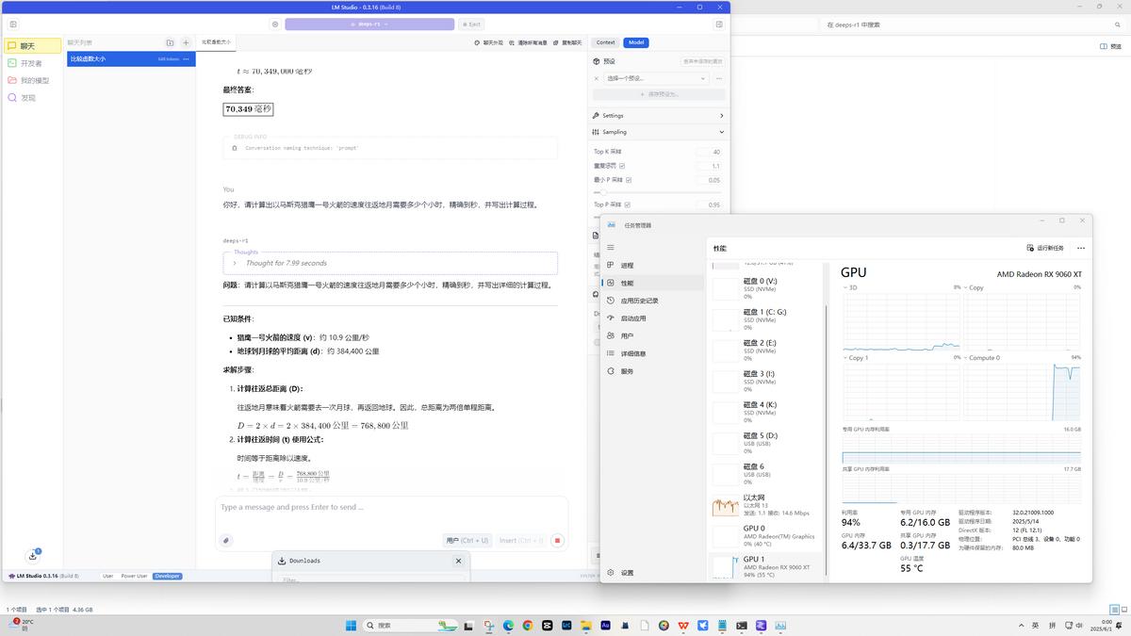1131x636 pixels.
Task: Open the 3D graph dropdown in GPU view
Action: tap(851, 287)
